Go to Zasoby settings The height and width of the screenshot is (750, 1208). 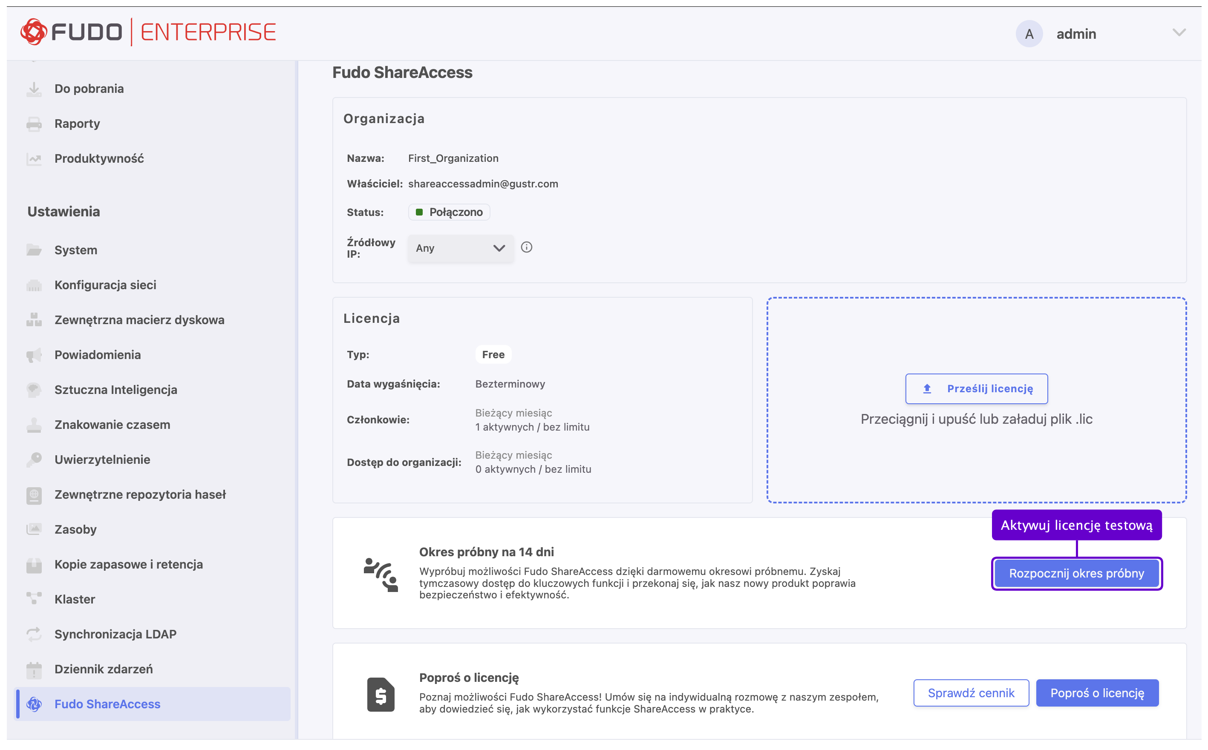[75, 530]
